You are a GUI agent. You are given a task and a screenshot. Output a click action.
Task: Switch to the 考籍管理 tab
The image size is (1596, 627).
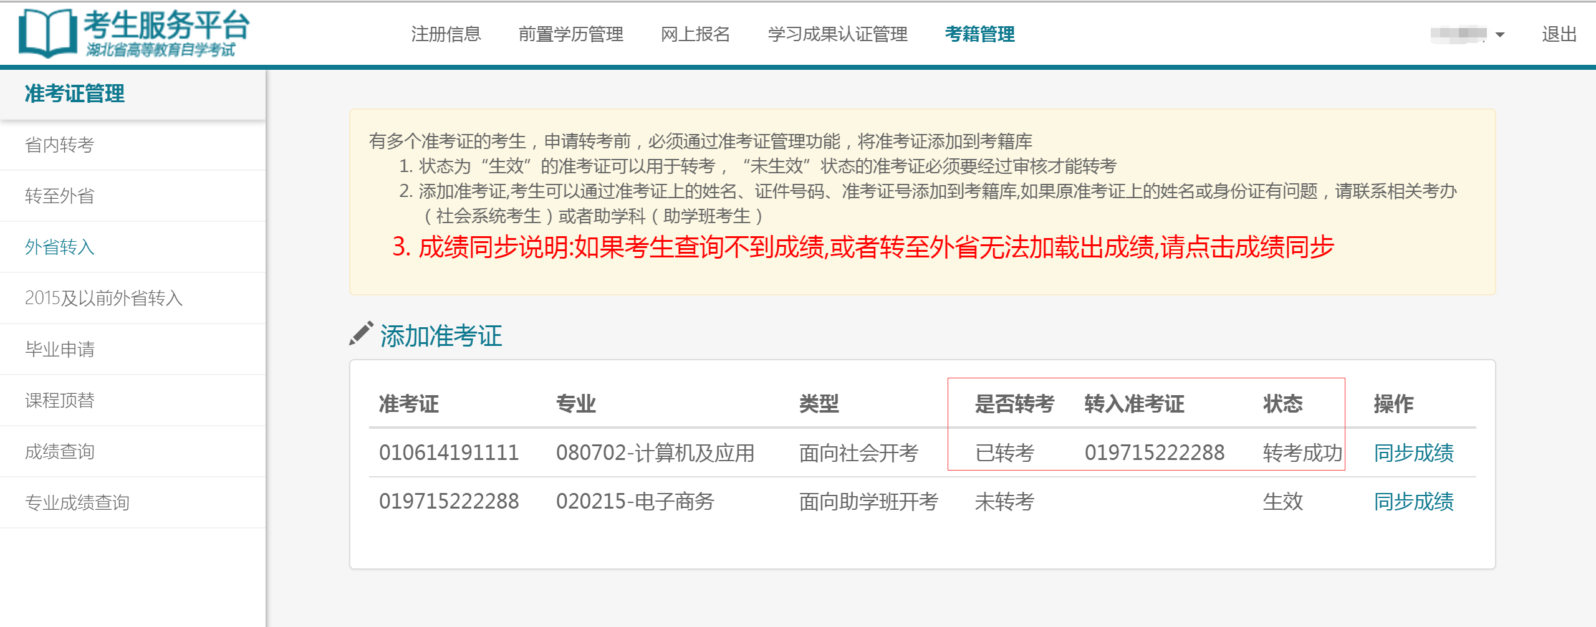(x=979, y=34)
